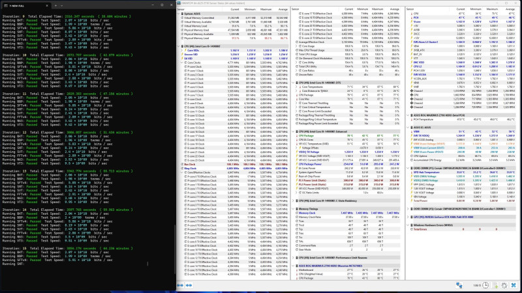Collapse the ASUS EC: ASUS group
Image resolution: width=522 pixels, height=293 pixels.
pyautogui.click(x=408, y=127)
